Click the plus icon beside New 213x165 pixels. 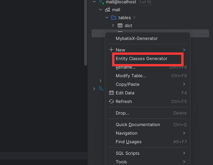pyautogui.click(x=111, y=50)
